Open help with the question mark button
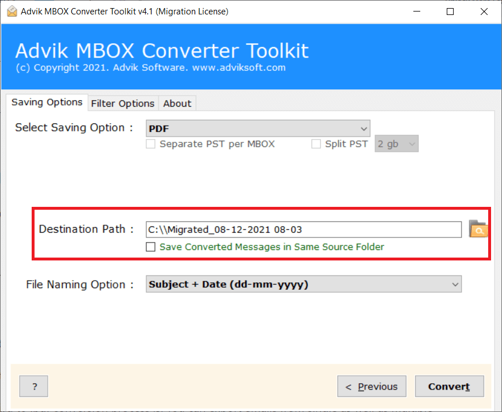Image resolution: width=502 pixels, height=412 pixels. (x=33, y=387)
